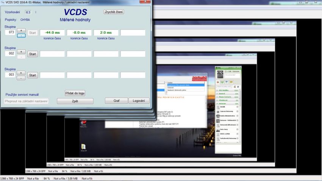Screen dimensions: 322x181
Task: Increment group 003 with its plus button
Action: pyautogui.click(x=21, y=73)
